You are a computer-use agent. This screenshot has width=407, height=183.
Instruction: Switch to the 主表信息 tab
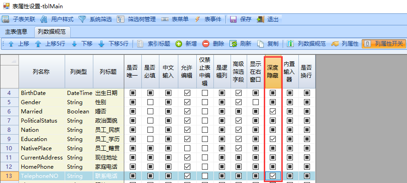click(x=16, y=32)
